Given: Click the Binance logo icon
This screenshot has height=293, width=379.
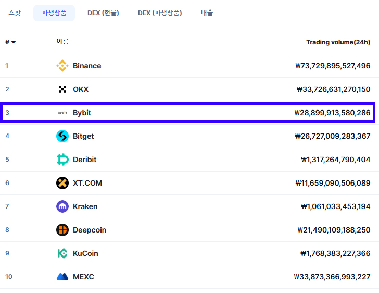Looking at the screenshot, I should click(62, 66).
